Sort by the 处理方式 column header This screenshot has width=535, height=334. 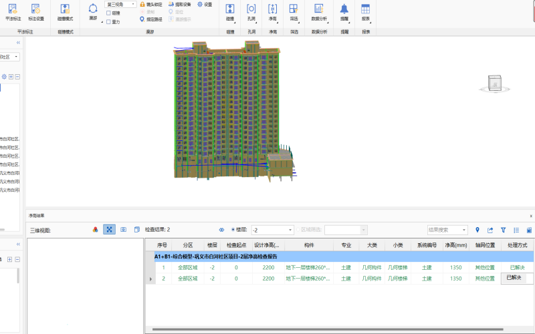coord(517,245)
